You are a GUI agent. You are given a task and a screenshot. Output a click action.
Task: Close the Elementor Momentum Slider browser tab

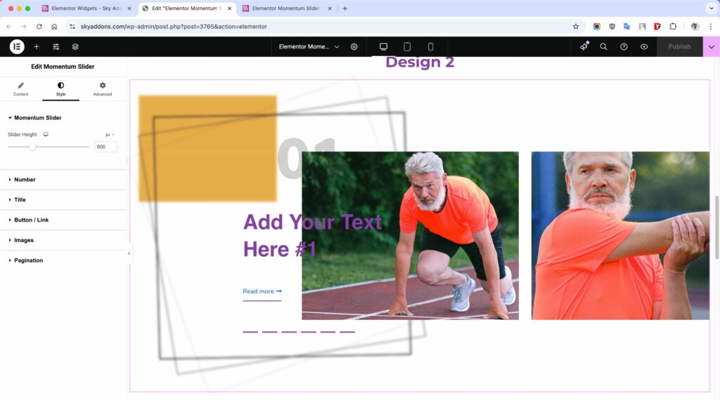coord(330,8)
